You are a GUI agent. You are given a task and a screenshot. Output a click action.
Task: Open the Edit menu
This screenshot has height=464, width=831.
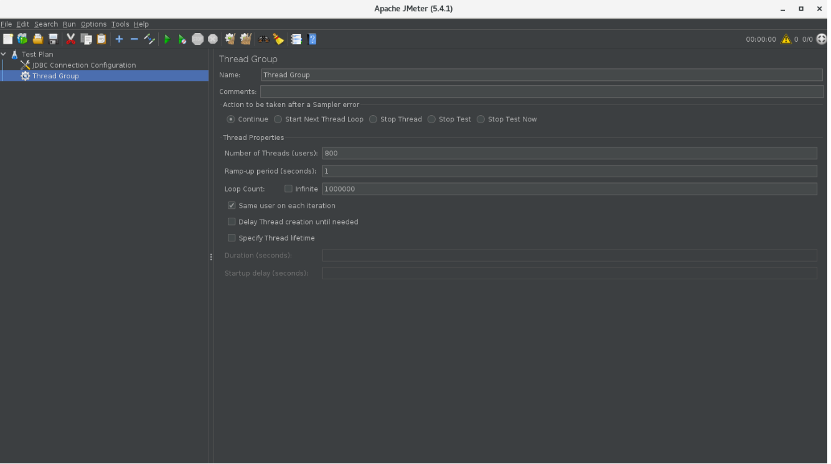pyautogui.click(x=22, y=24)
